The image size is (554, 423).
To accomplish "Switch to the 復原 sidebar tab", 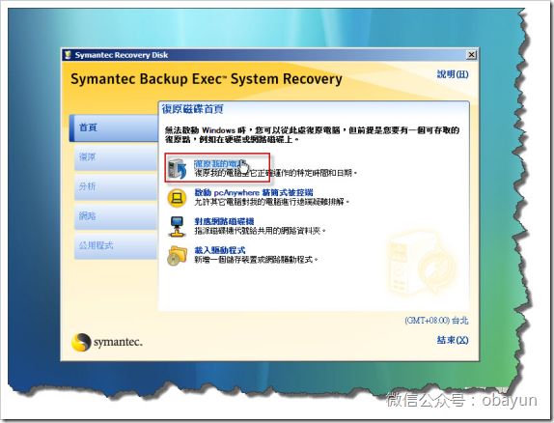I will (x=116, y=157).
